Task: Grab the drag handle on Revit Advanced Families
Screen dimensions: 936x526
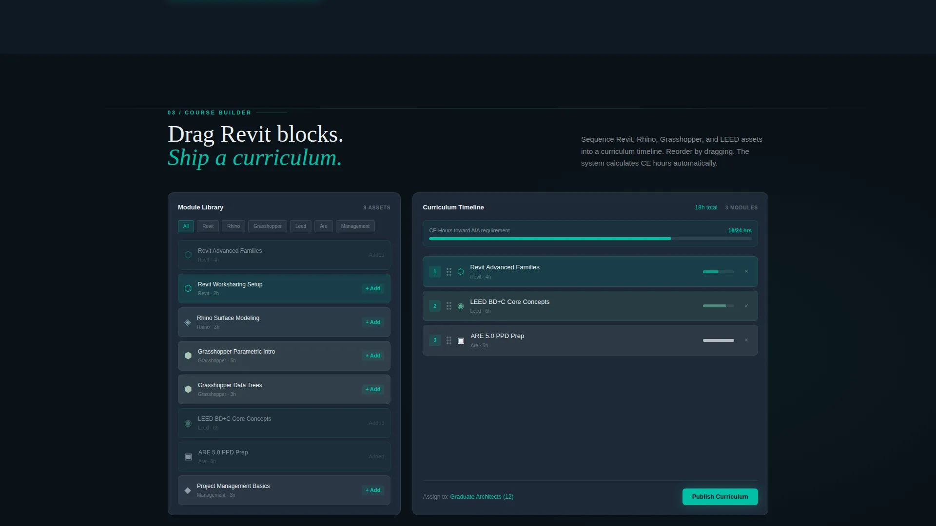Action: click(449, 272)
